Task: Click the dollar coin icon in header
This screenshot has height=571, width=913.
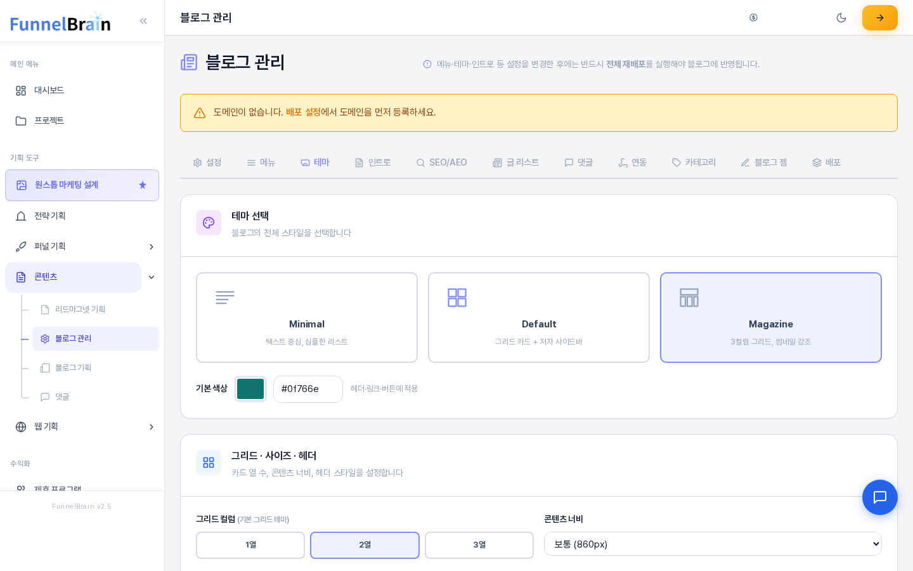Action: [753, 18]
